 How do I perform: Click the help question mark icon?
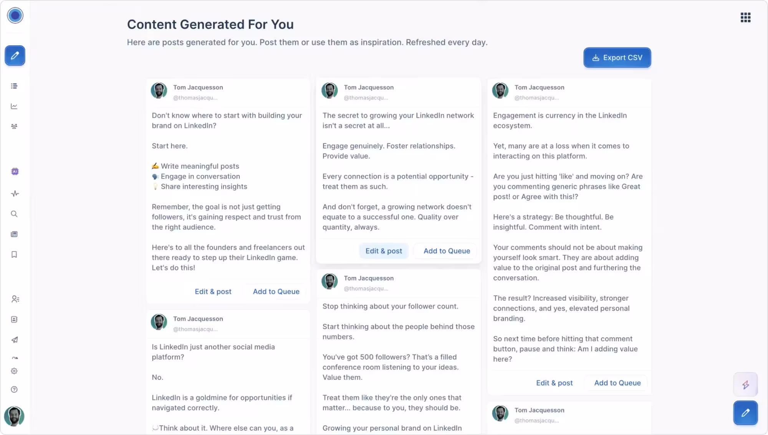pyautogui.click(x=14, y=390)
